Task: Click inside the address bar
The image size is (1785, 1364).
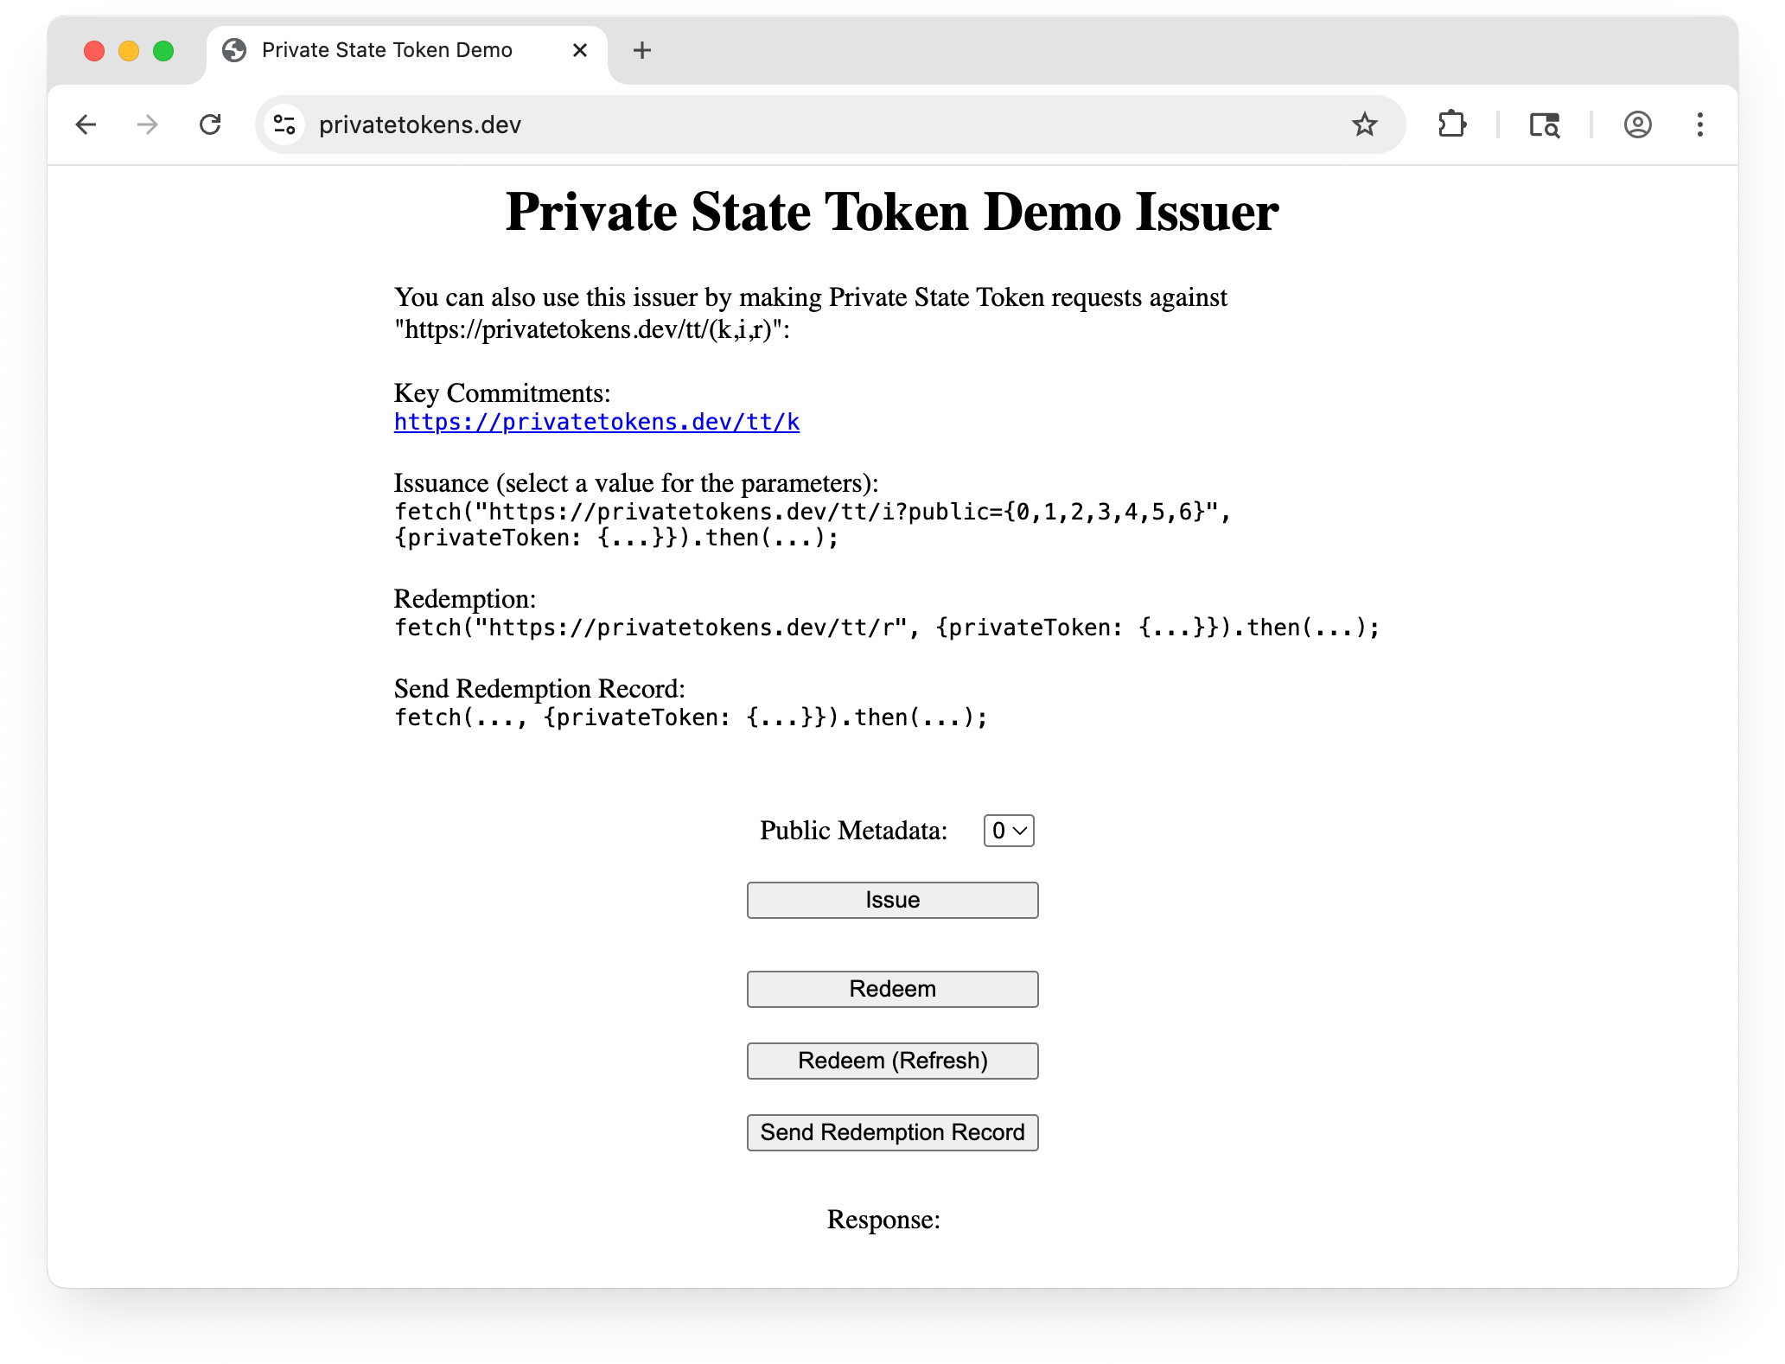Action: 692,124
